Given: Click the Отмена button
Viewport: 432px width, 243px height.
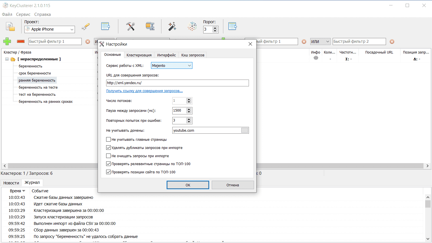Looking at the screenshot, I should click(x=233, y=185).
